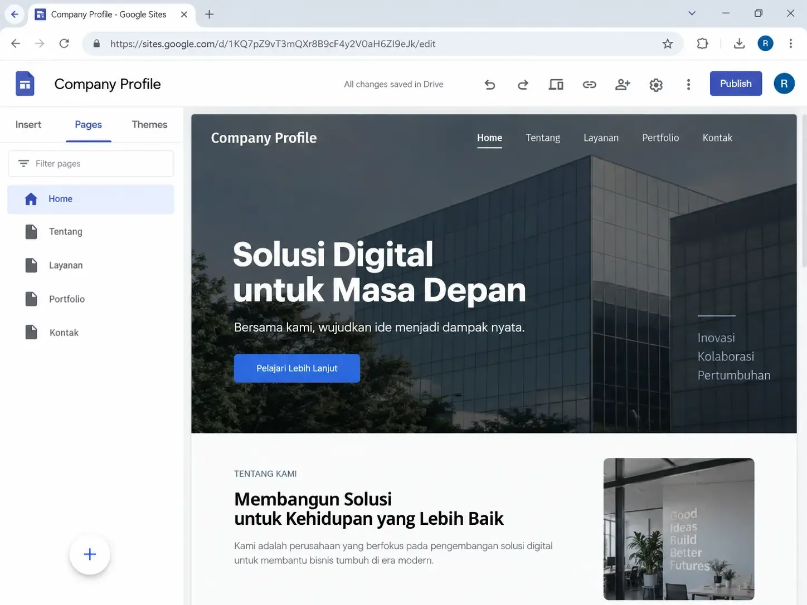Select the Membangun Solusi heading

tap(368, 509)
